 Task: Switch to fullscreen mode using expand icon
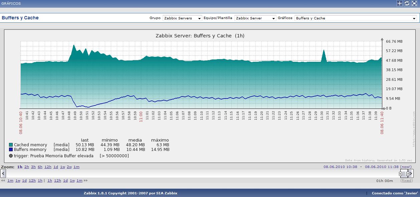click(x=414, y=3)
